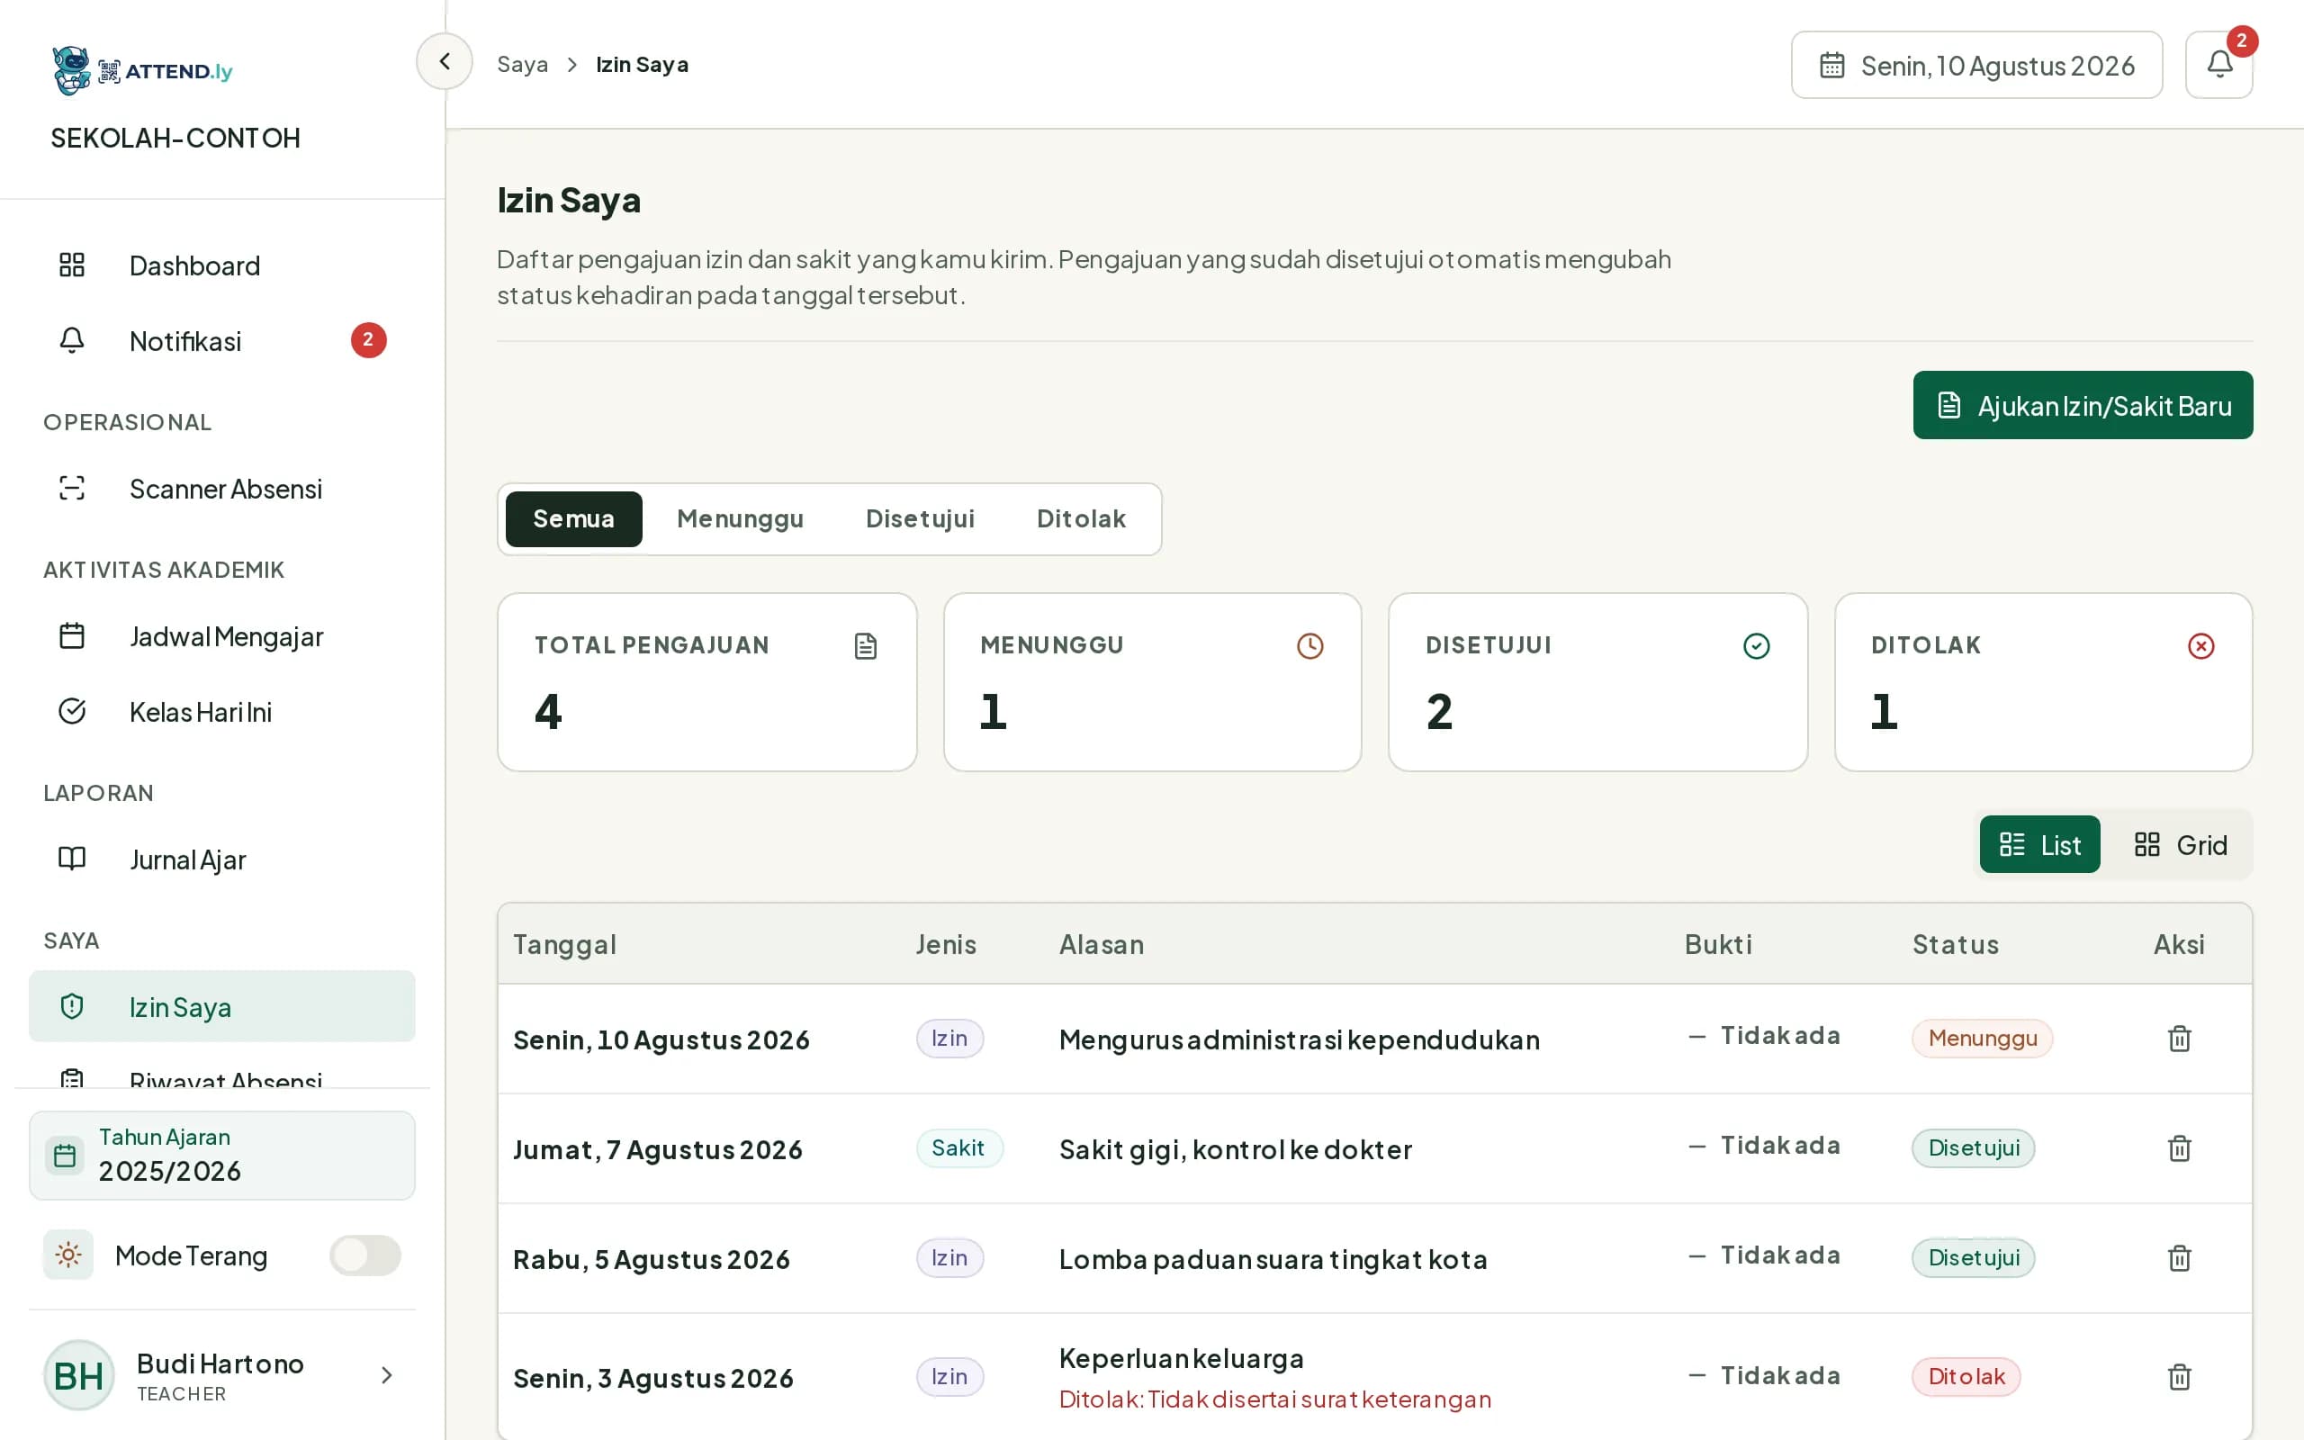2304x1440 pixels.
Task: Click the document icon on Total Pengajuan card
Action: pyautogui.click(x=866, y=647)
